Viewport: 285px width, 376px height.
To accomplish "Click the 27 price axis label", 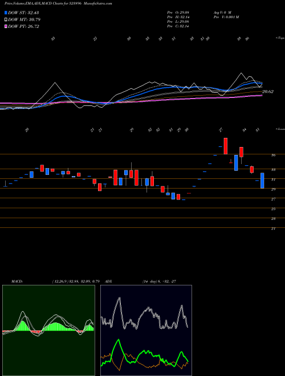I will (x=273, y=199).
